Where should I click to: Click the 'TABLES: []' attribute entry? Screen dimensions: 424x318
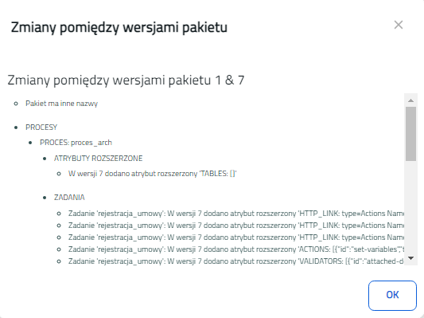pyautogui.click(x=153, y=174)
